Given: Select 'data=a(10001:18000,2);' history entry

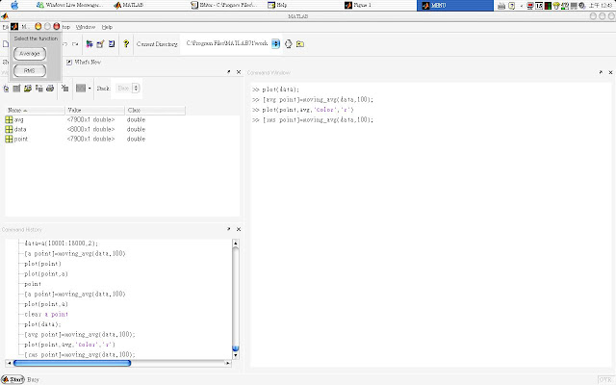Looking at the screenshot, I should click(x=62, y=244).
